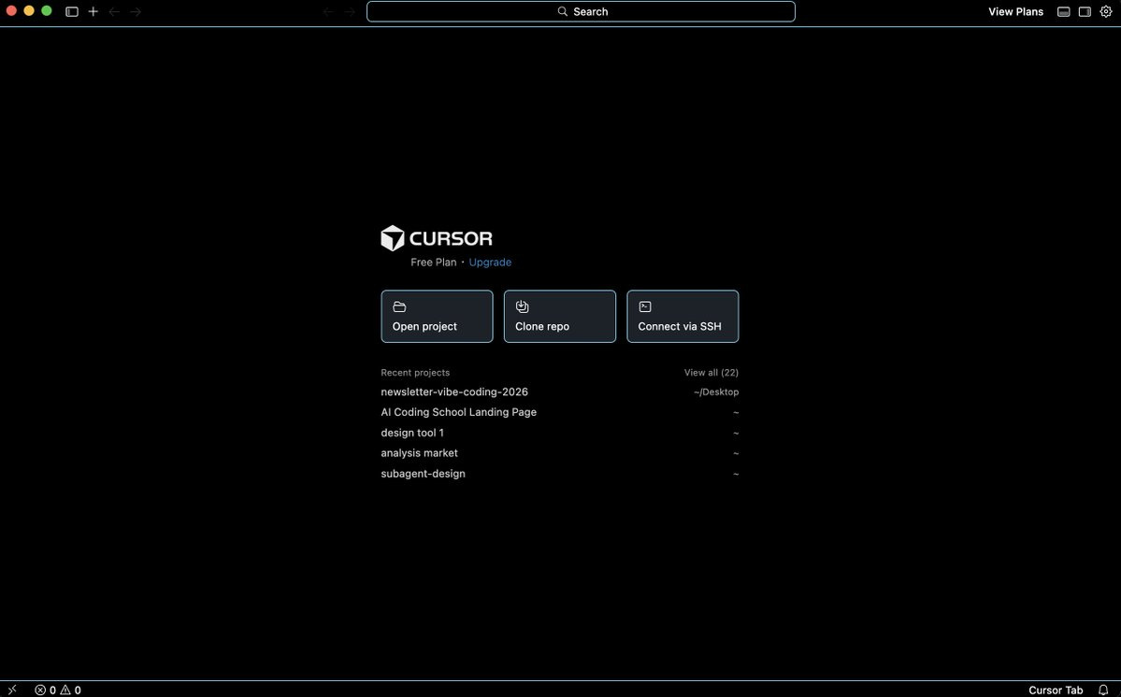Click the Connect via SSH button
Screen dimensions: 1121x697
tap(683, 317)
